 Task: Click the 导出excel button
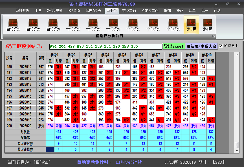click(173, 46)
